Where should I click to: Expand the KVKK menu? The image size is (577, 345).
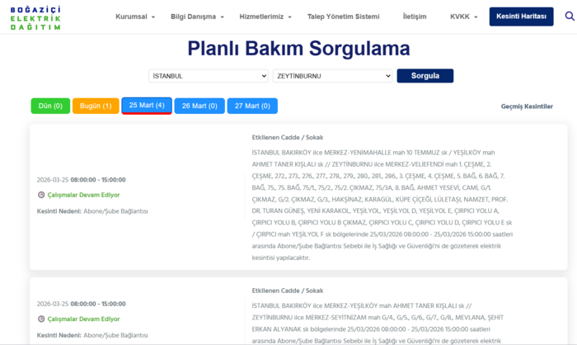tap(463, 17)
